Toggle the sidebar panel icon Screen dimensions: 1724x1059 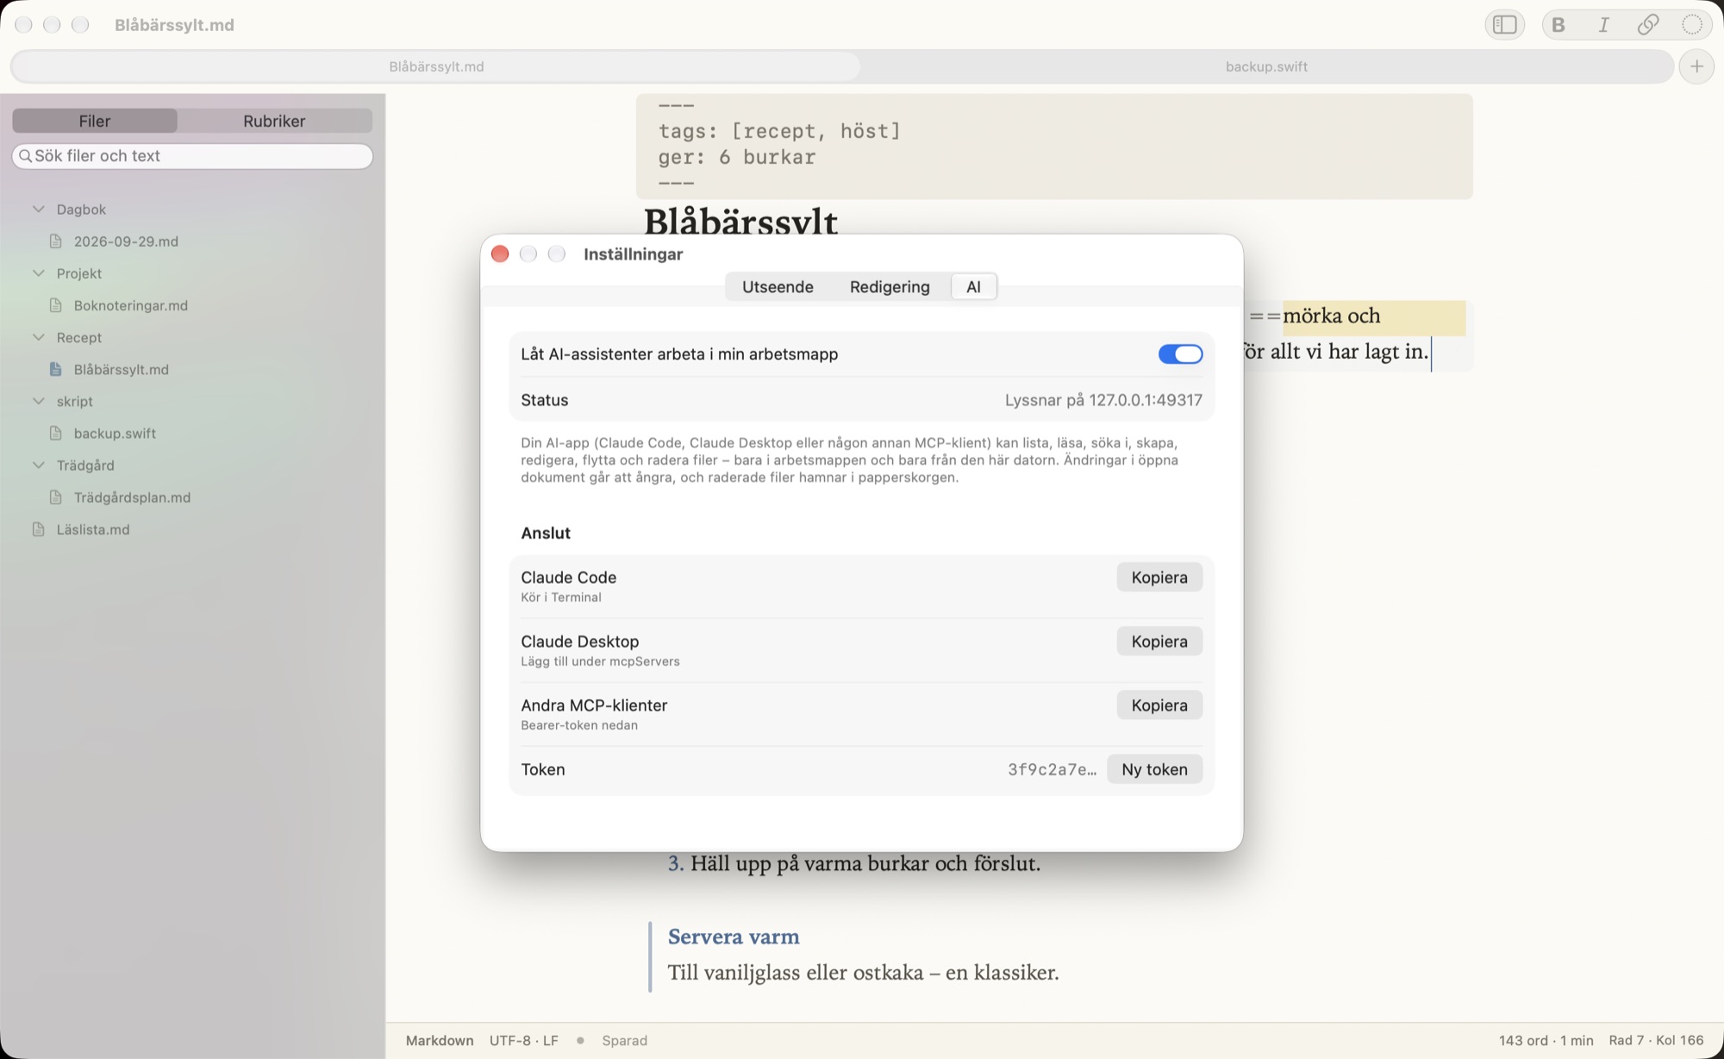tap(1505, 25)
